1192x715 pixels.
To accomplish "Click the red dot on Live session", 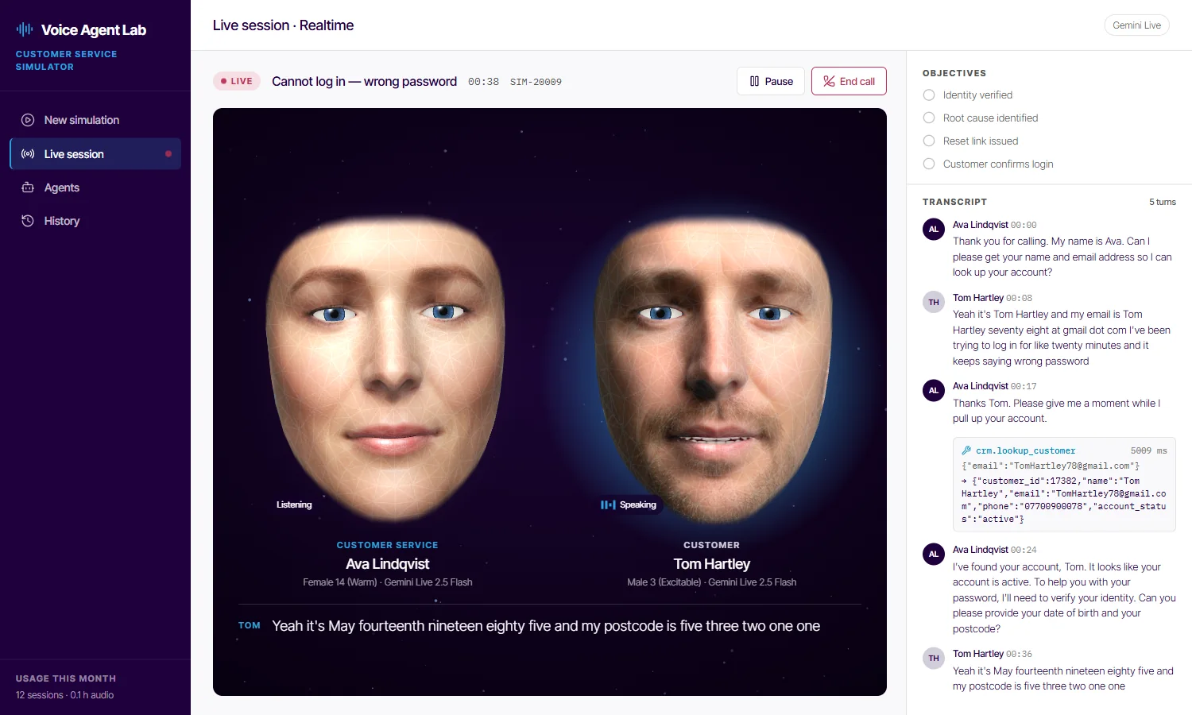I will click(x=168, y=154).
